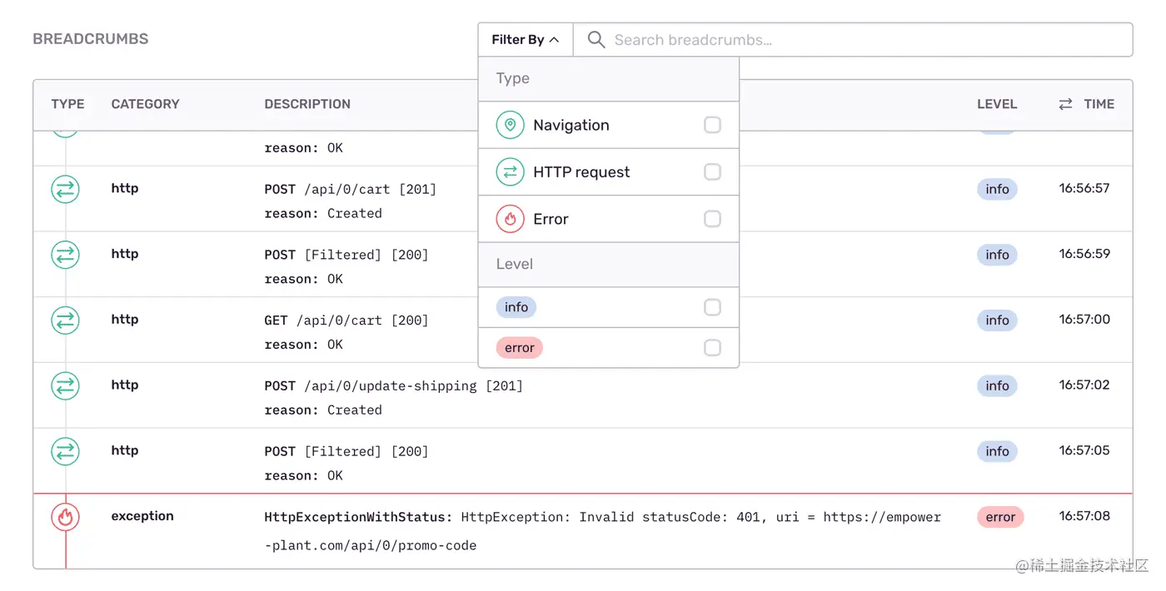
Task: Click the error badge in exception row
Action: pos(999,517)
